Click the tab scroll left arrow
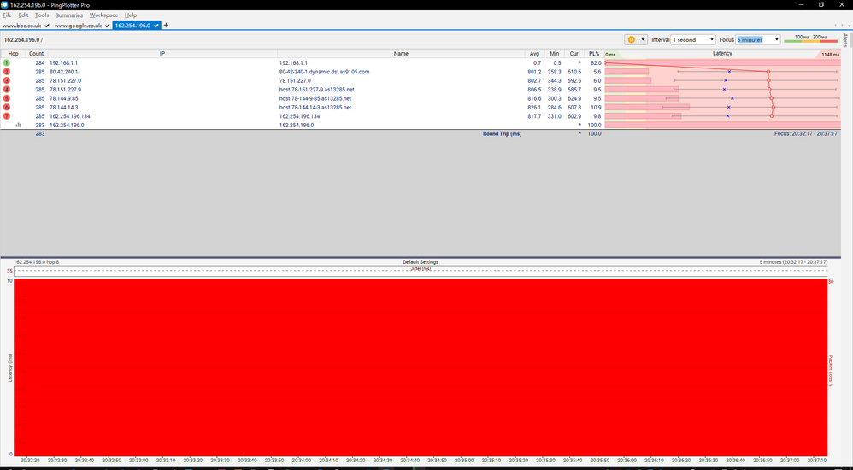This screenshot has width=853, height=470. coord(836,26)
